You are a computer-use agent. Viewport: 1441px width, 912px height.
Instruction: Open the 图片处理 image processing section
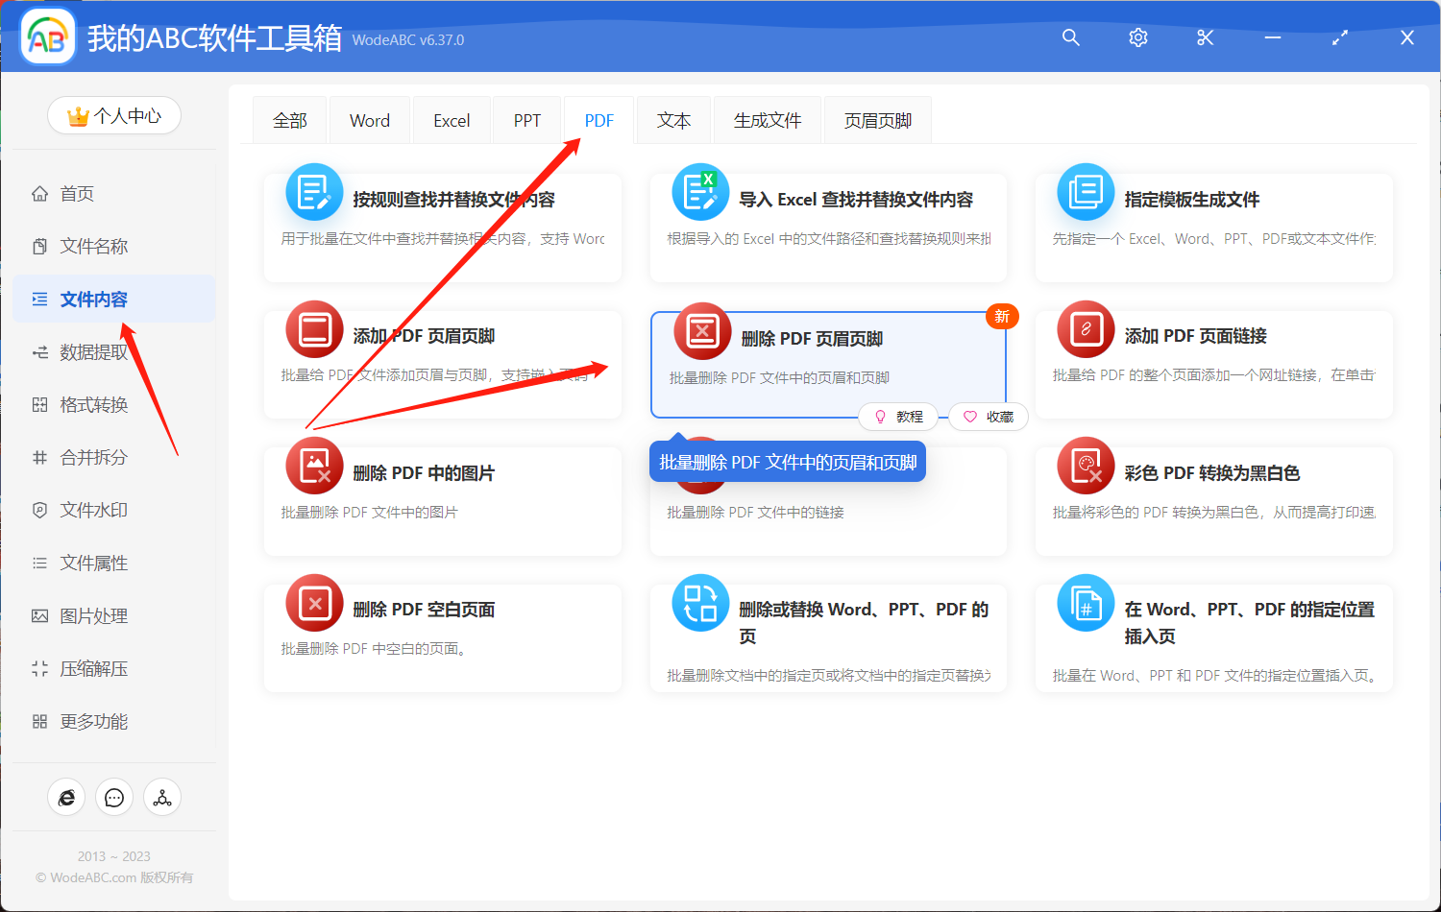tap(86, 615)
